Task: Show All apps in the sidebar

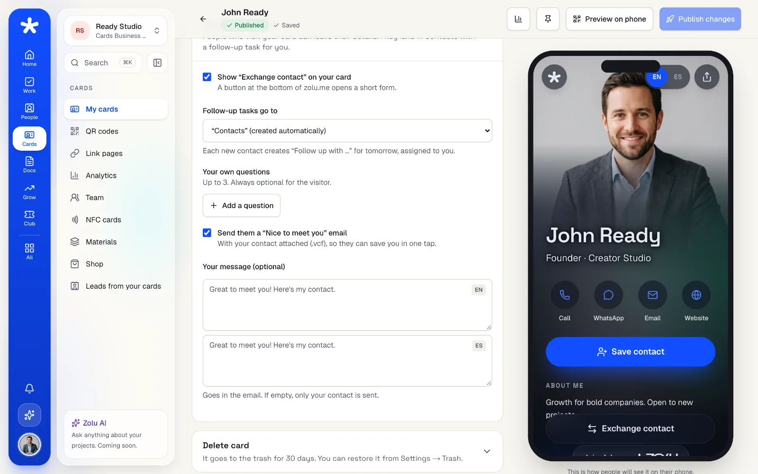Action: coord(29,251)
